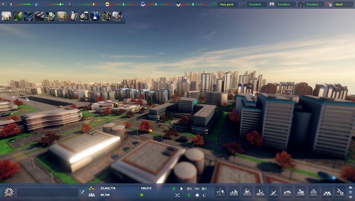355x201 pixels.
Task: Click the city name text field
Action: (47, 192)
